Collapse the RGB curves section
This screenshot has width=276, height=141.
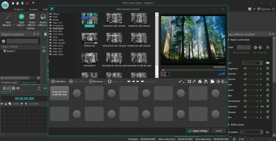pyautogui.click(x=229, y=125)
